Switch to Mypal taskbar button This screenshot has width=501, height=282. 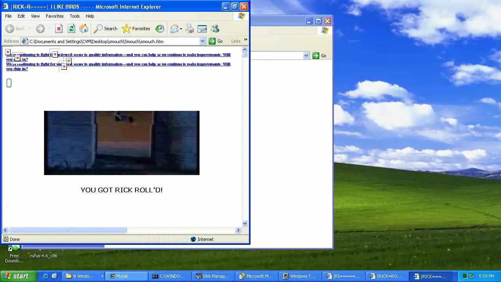[126, 276]
